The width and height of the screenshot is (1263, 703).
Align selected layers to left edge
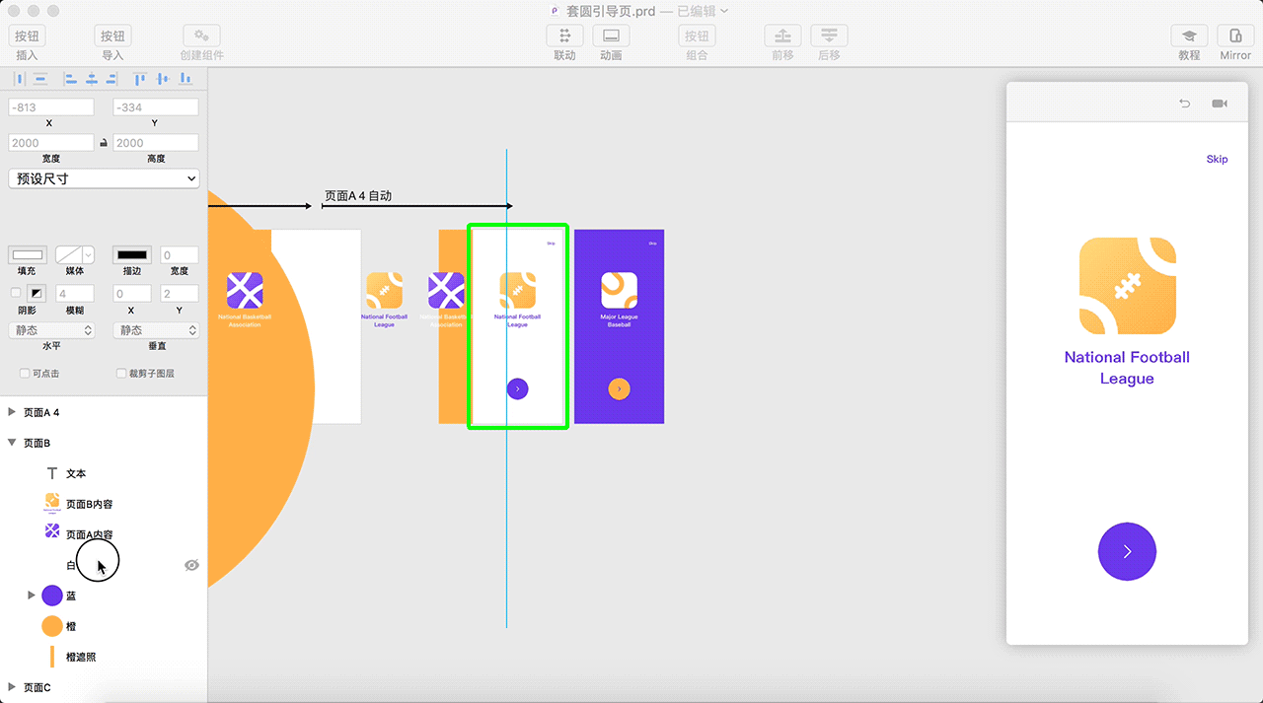[70, 79]
